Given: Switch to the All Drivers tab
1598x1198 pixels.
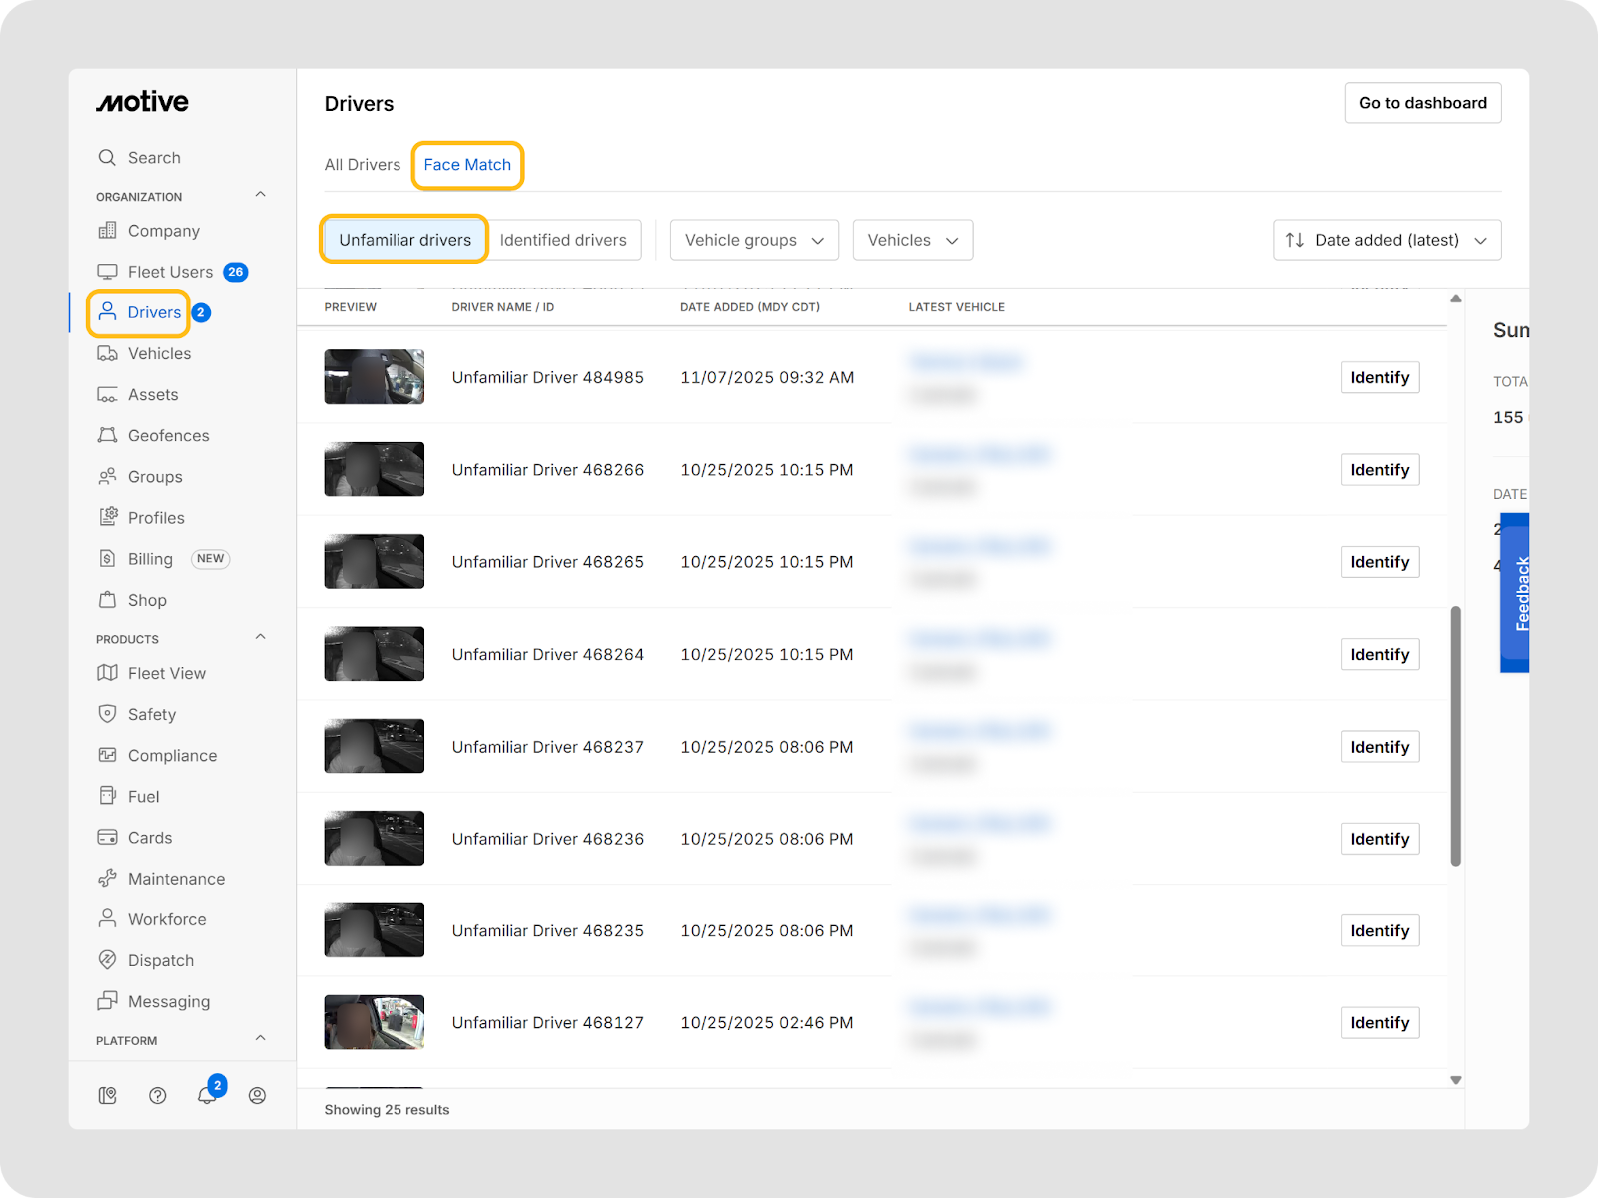Looking at the screenshot, I should pyautogui.click(x=362, y=165).
